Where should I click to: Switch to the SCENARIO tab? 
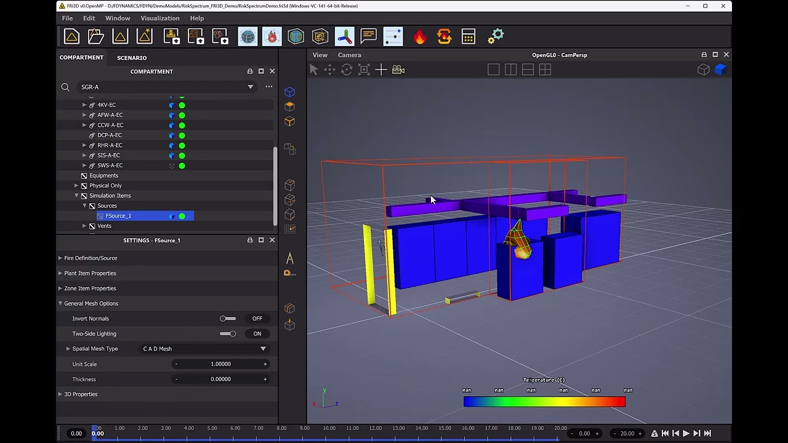pyautogui.click(x=132, y=58)
